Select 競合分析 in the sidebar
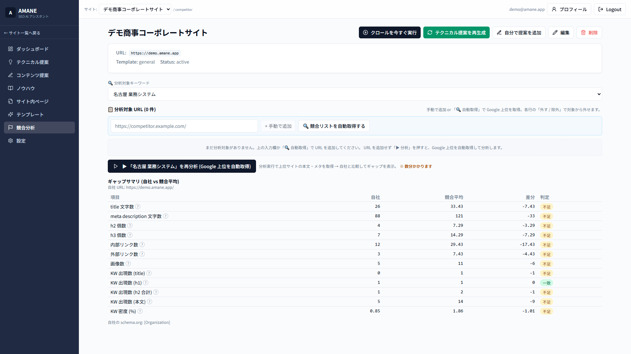Viewport: 631px width, 354px height. click(39, 128)
